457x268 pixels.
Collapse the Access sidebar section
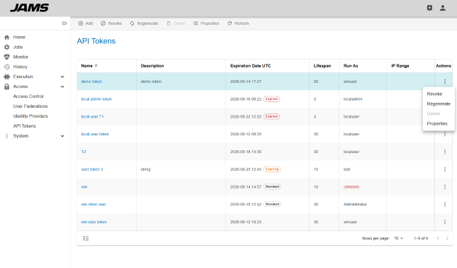(62, 86)
